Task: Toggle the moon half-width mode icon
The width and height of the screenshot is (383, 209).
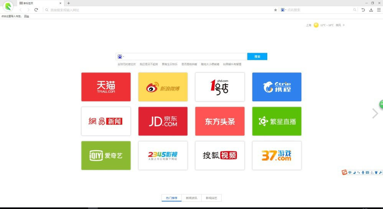Action: 354,173
